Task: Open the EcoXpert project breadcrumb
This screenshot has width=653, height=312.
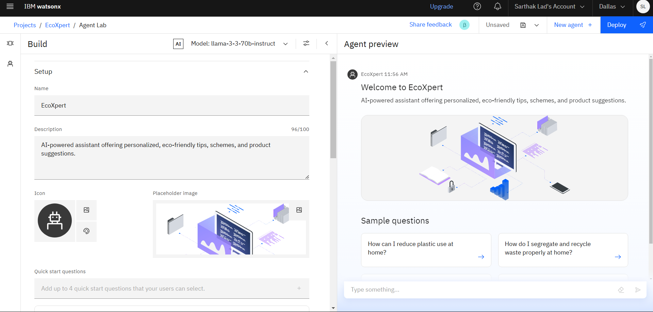Action: (x=58, y=25)
